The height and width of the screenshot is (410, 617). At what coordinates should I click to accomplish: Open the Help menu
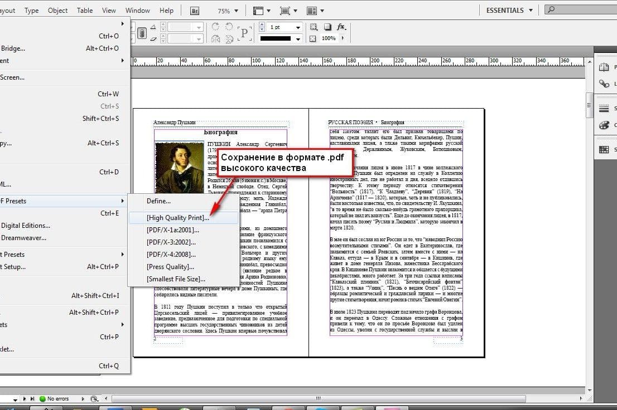[166, 11]
